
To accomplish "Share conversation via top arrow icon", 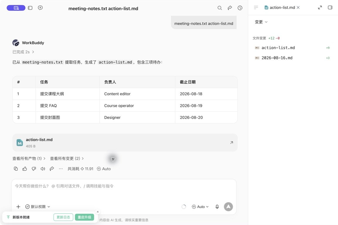I will [x=230, y=8].
